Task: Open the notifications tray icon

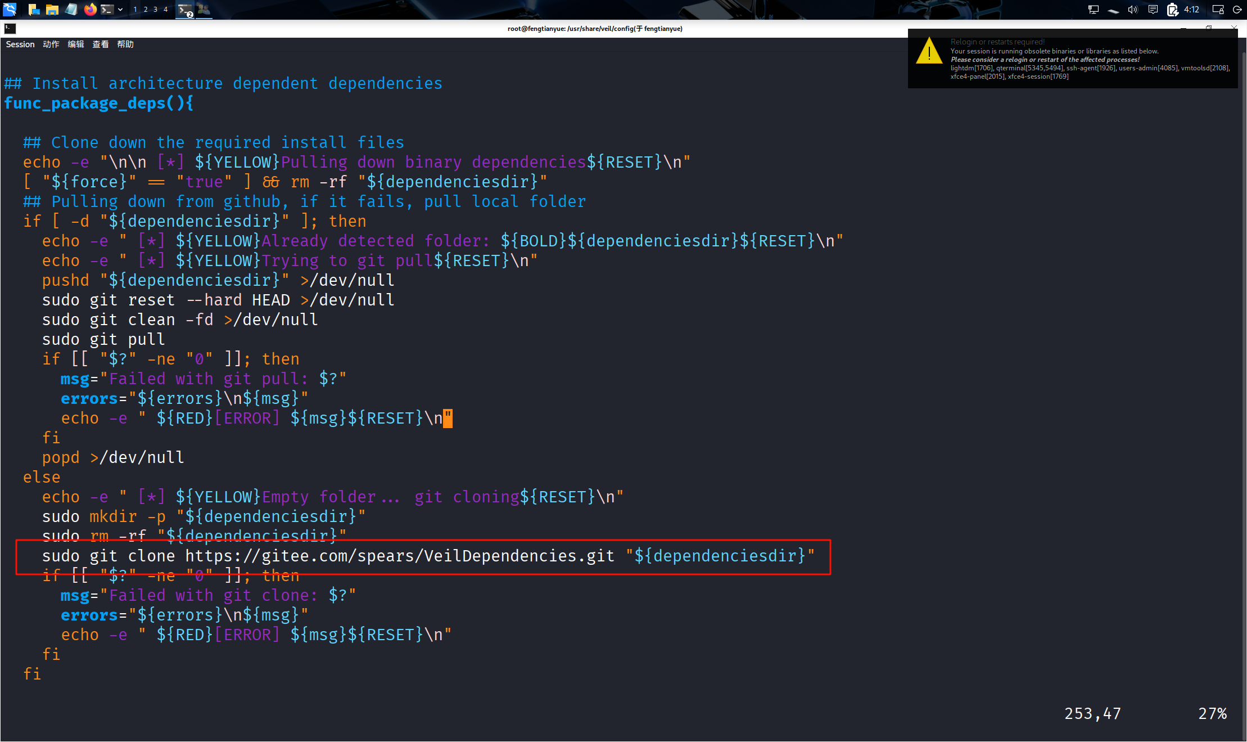Action: pos(1153,9)
